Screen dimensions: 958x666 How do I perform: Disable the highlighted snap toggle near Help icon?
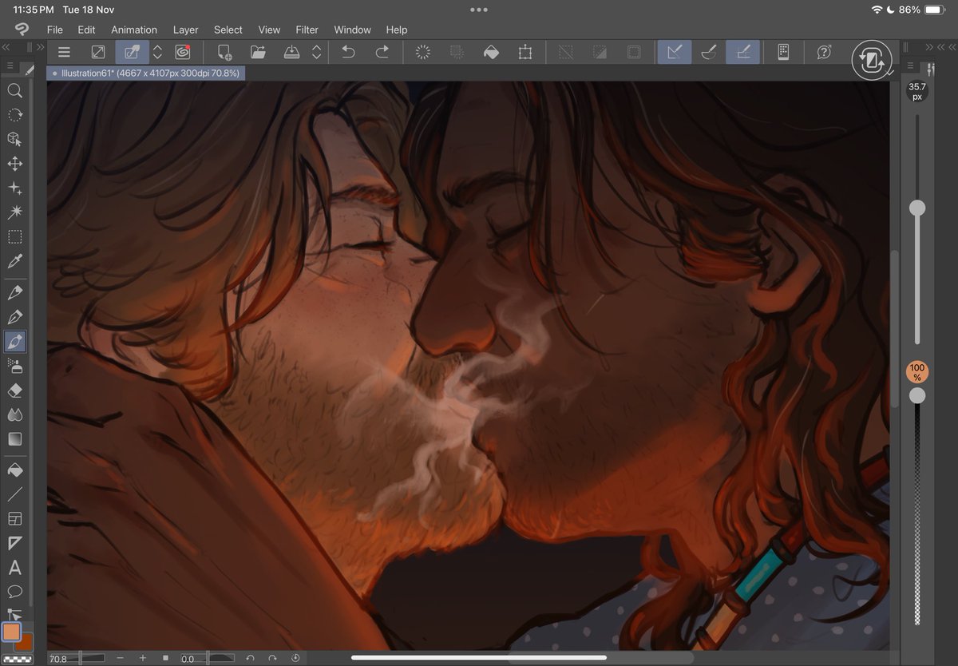(743, 52)
